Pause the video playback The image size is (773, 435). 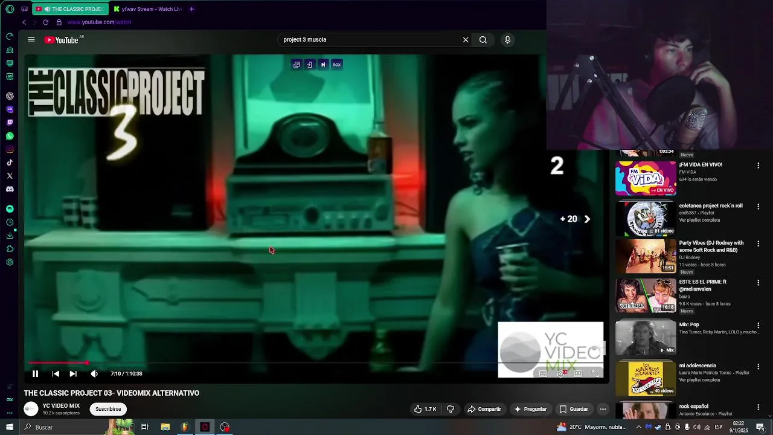coord(35,374)
